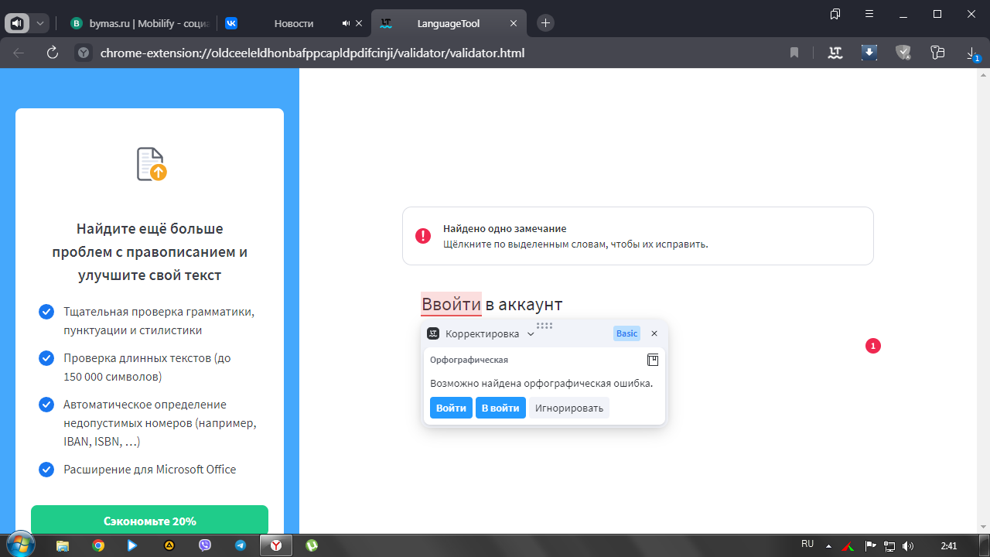
Task: Toggle the sound button at tab bar left
Action: coord(17,23)
